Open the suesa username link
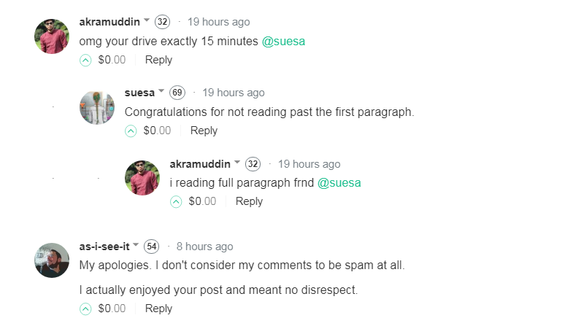 coord(139,93)
